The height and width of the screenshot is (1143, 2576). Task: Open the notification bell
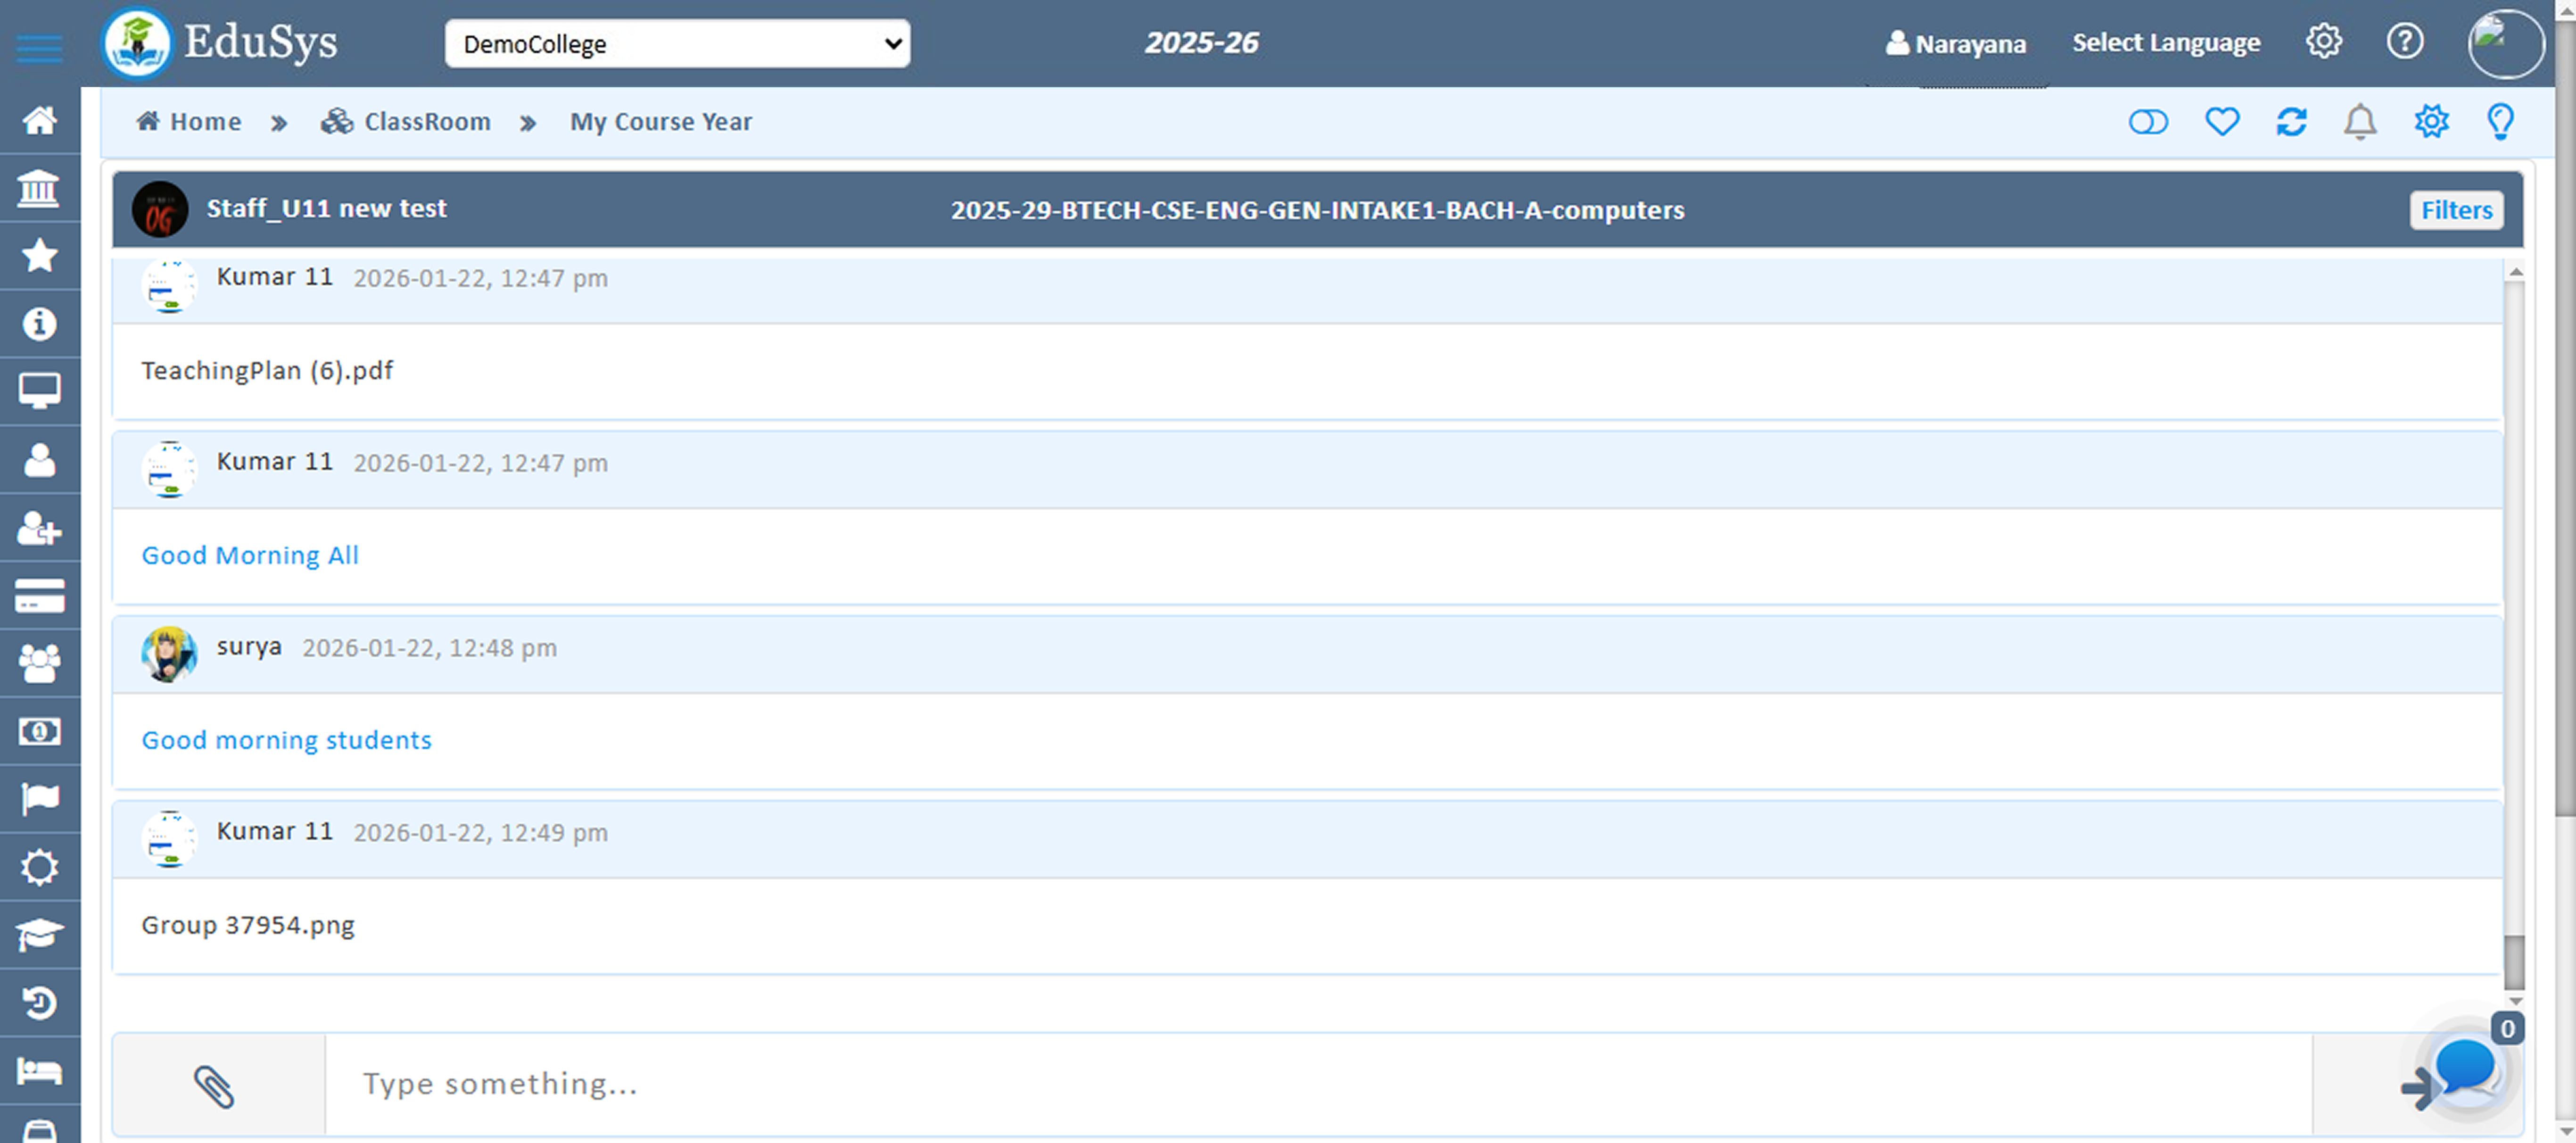pyautogui.click(x=2360, y=122)
